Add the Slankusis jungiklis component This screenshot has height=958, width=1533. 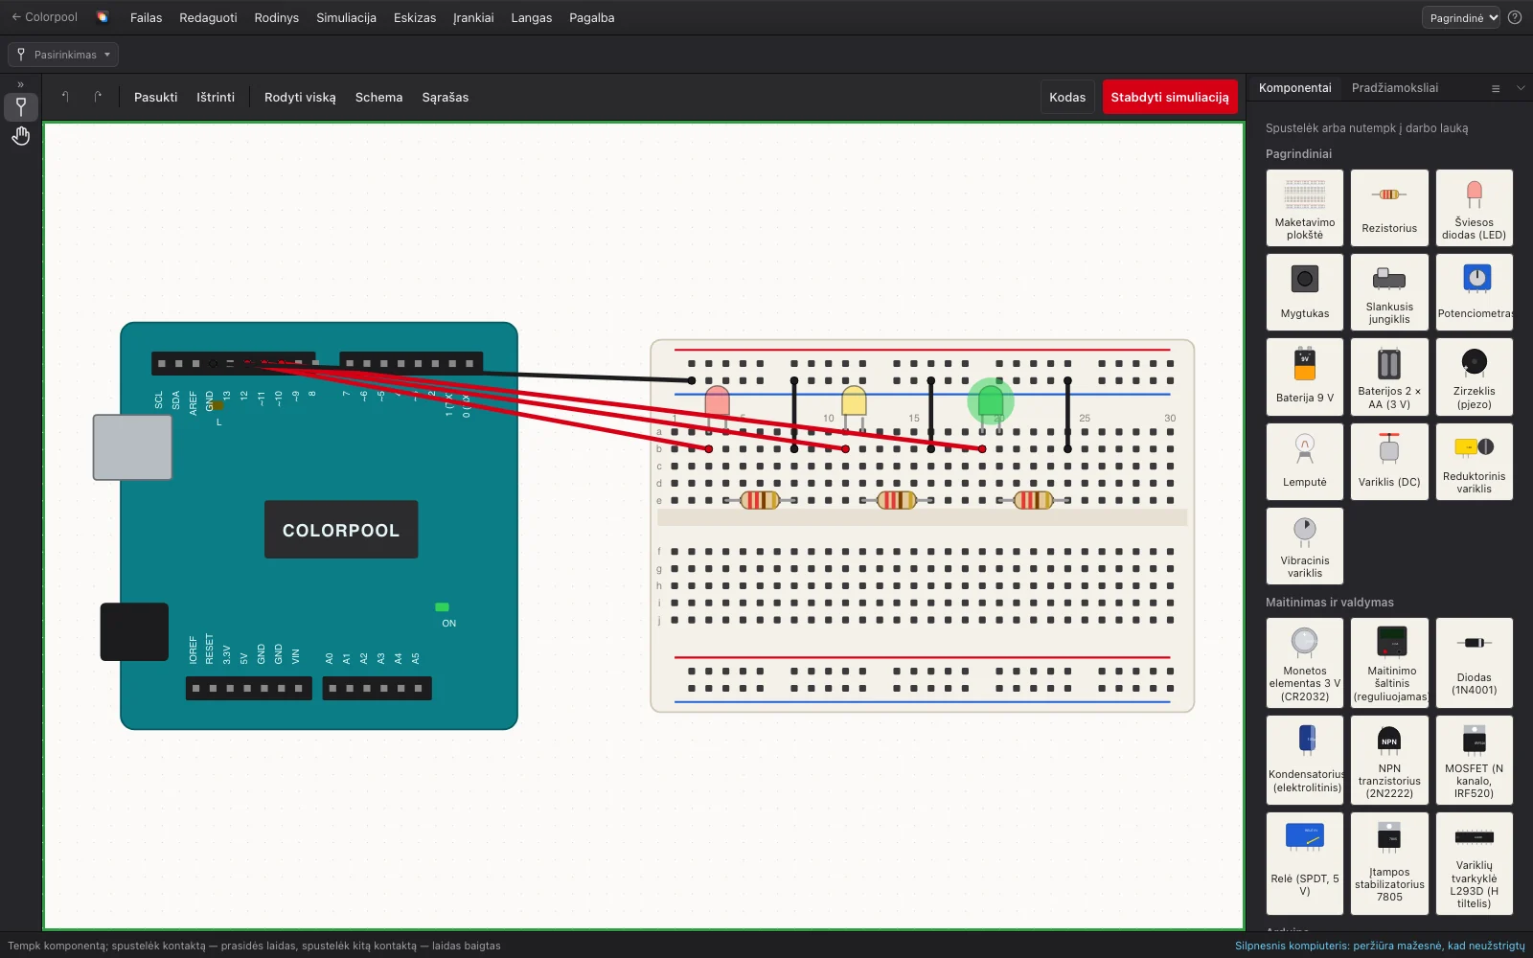[x=1389, y=292]
